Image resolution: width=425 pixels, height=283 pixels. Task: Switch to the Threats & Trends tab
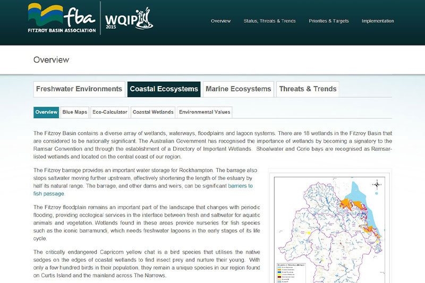(308, 89)
